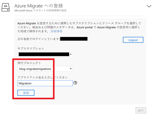Collapse the Azure Migrate registration section chevron

(x=149, y=6)
